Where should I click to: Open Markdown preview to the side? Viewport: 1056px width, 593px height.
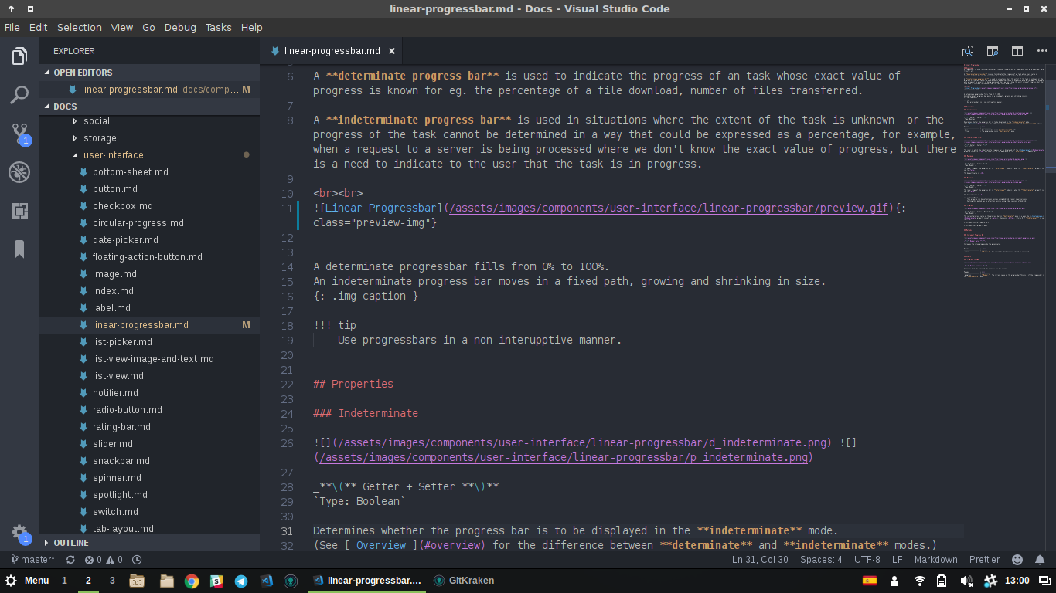click(x=992, y=50)
